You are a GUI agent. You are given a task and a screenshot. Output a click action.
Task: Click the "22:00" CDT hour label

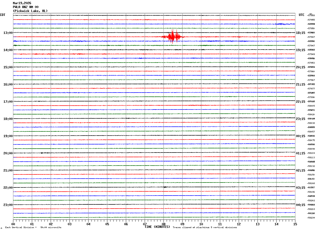(x=8, y=188)
